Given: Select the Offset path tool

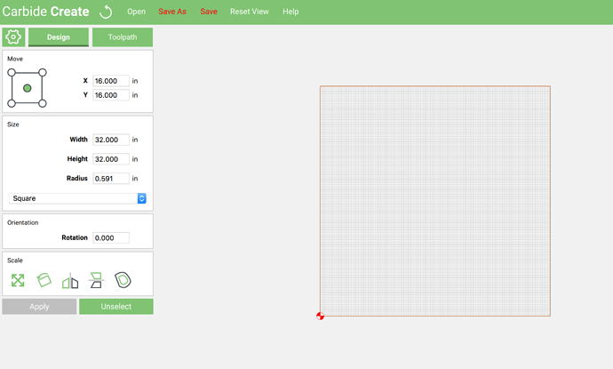Looking at the screenshot, I should coord(123,280).
